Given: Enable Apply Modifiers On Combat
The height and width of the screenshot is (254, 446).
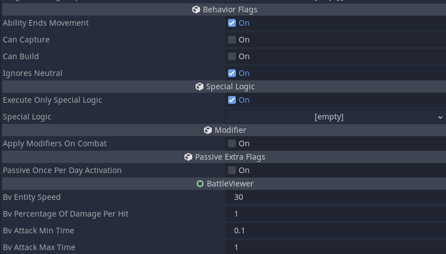Looking at the screenshot, I should click(232, 143).
